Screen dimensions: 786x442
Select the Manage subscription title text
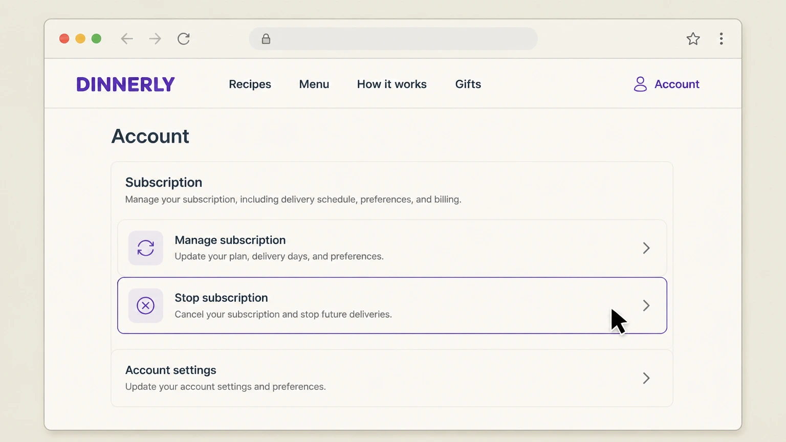[x=230, y=240]
